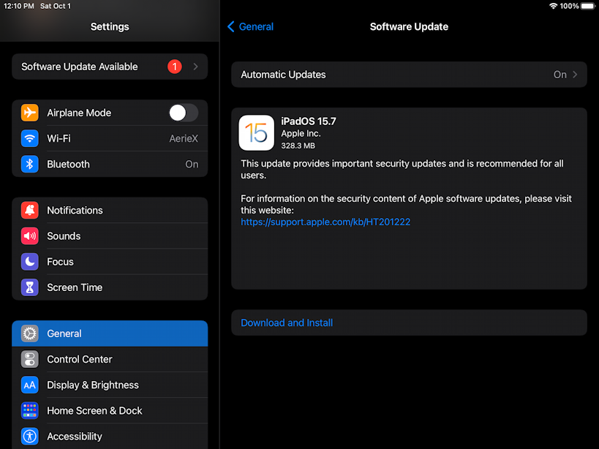Open Accessibility settings
The image size is (599, 449).
pos(110,436)
